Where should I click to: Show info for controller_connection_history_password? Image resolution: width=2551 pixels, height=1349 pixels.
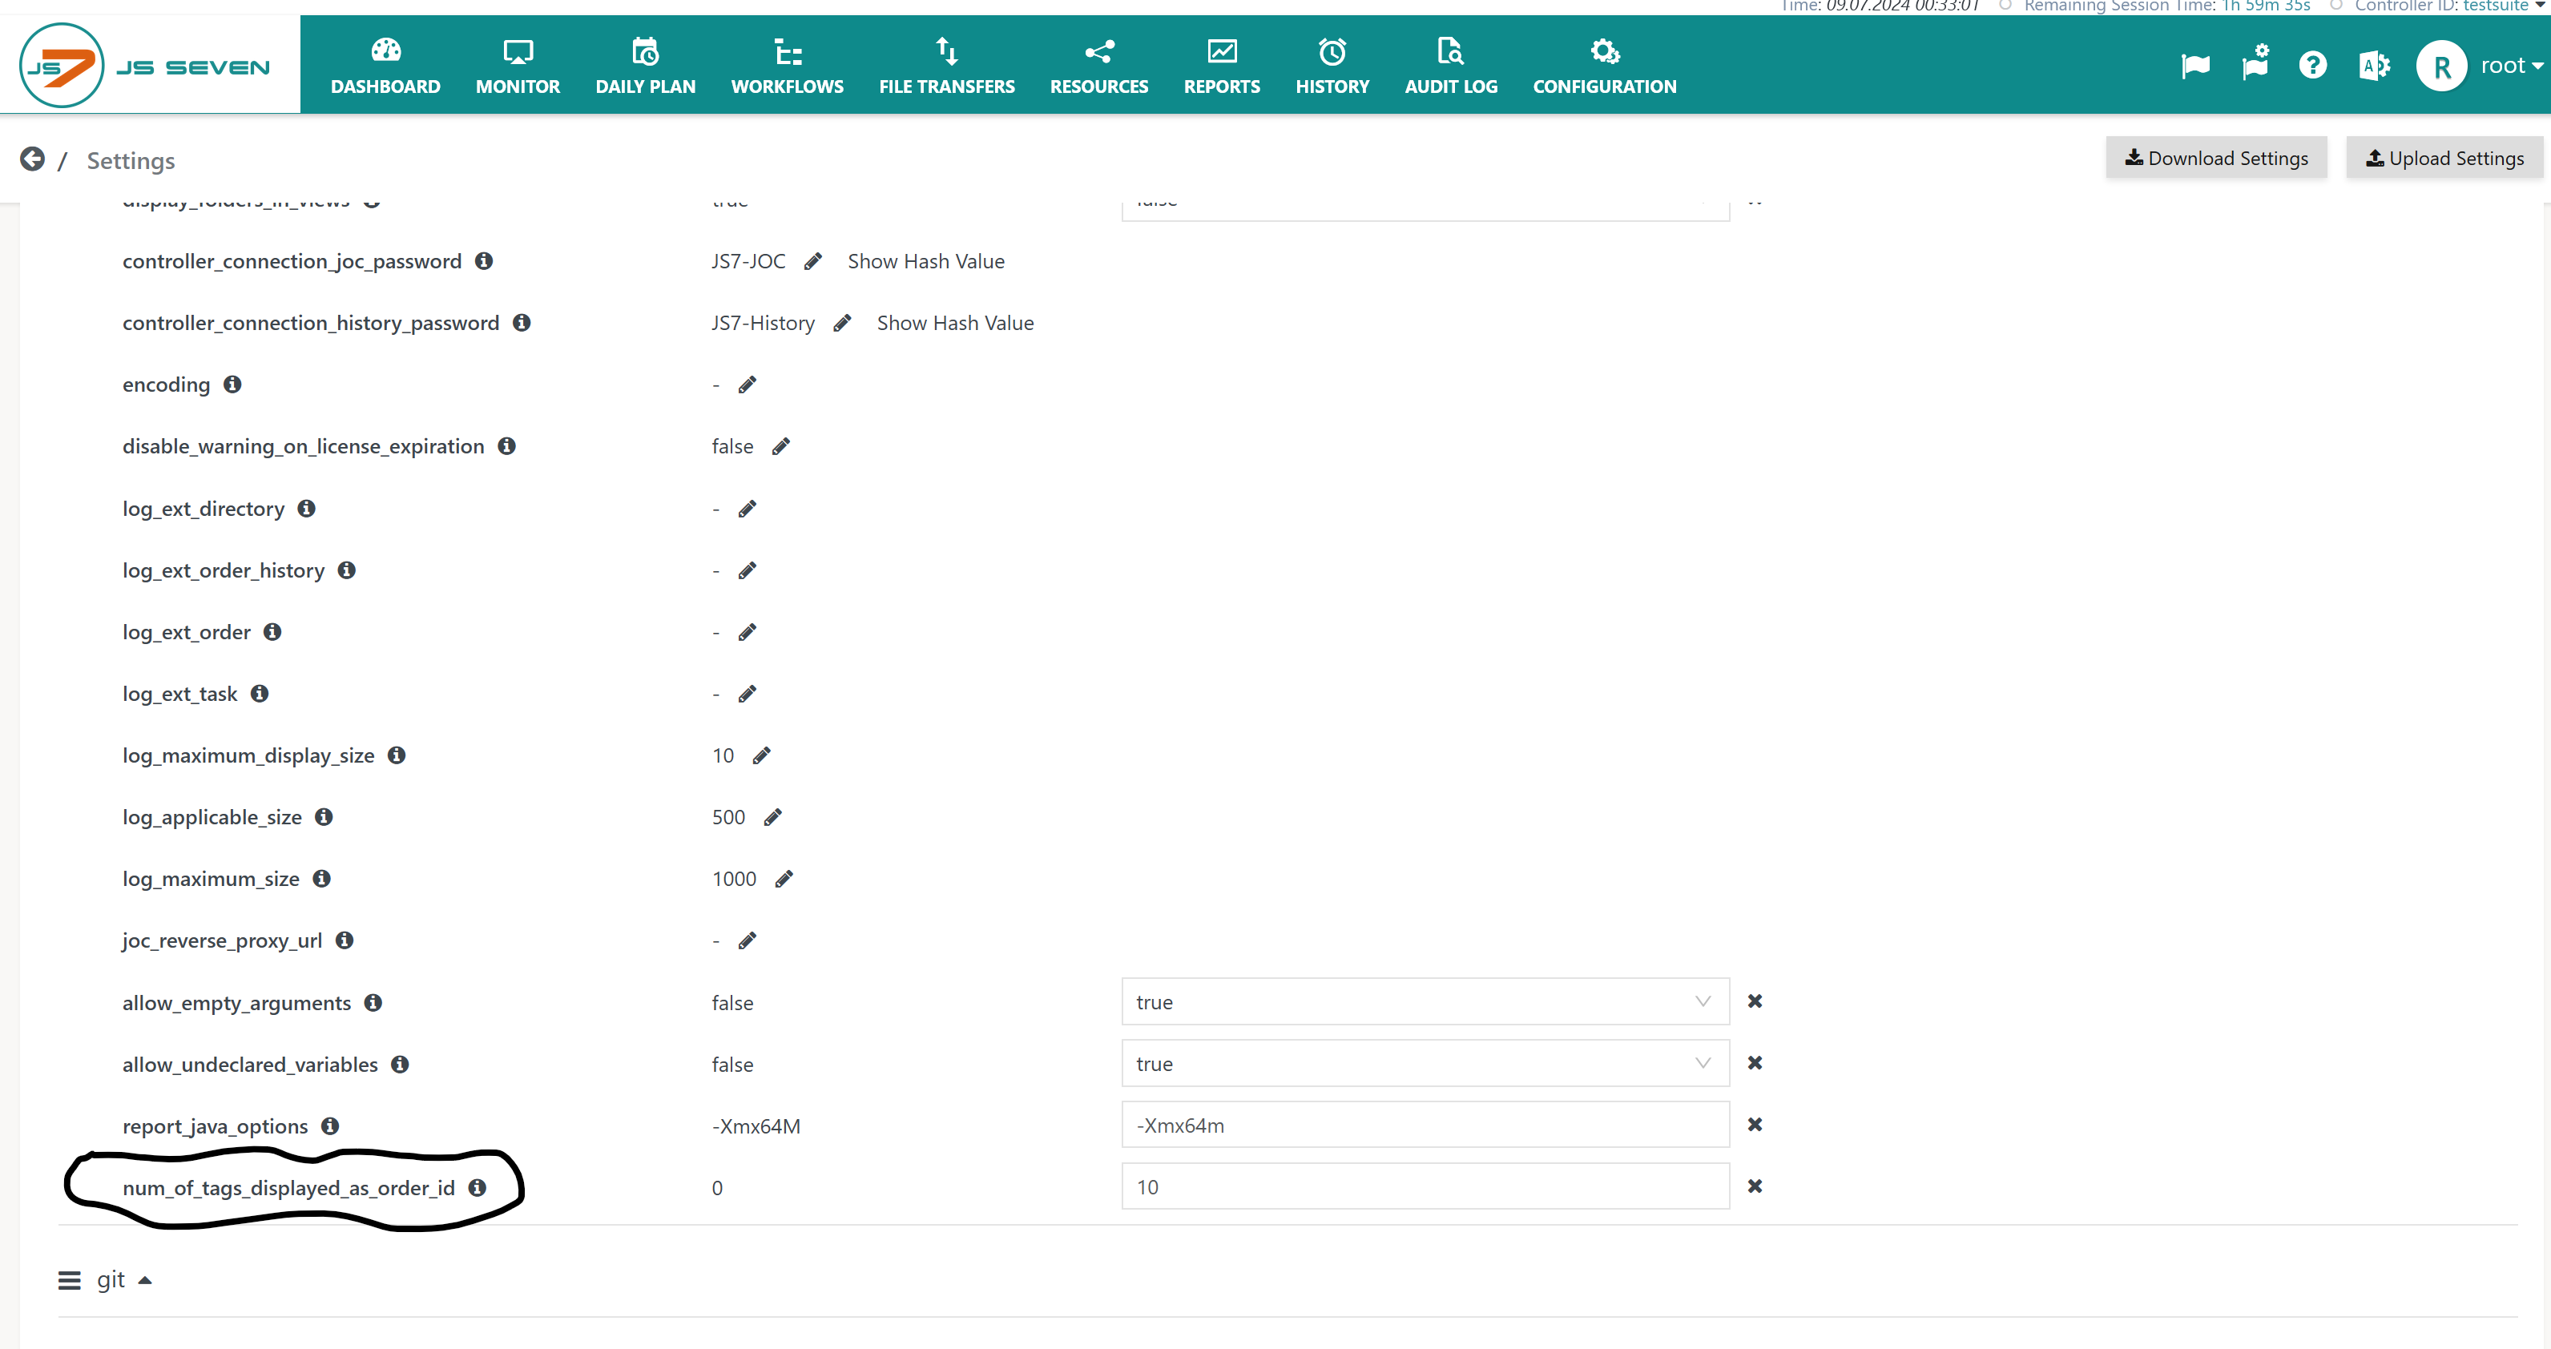coord(521,322)
